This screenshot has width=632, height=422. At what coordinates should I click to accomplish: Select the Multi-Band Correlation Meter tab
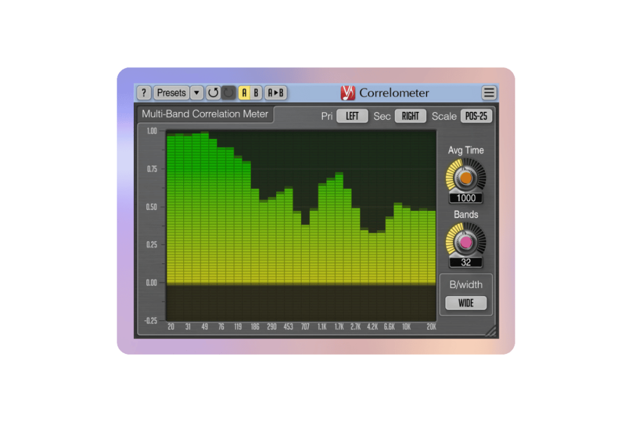tap(205, 114)
